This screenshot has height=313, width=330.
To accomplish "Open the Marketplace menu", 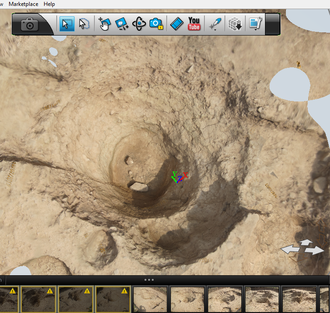I will pos(24,4).
